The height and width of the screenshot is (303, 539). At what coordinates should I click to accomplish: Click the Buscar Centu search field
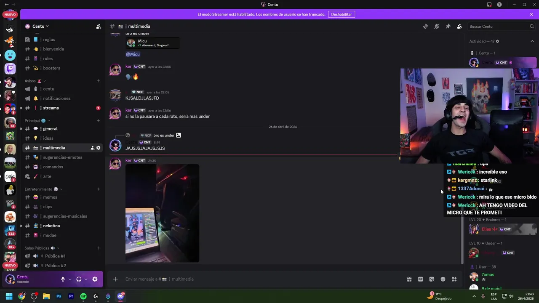click(501, 26)
